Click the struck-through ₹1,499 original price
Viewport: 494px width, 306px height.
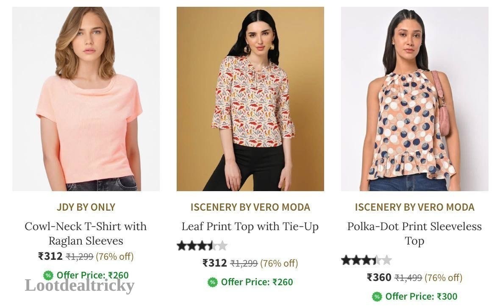point(408,278)
